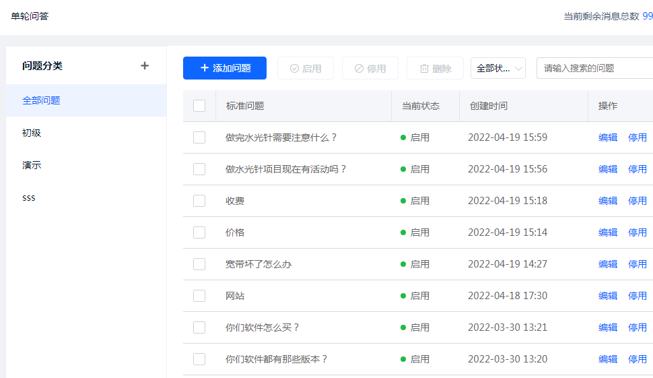The image size is (653, 378).
Task: Select the sss category
Action: 29,197
